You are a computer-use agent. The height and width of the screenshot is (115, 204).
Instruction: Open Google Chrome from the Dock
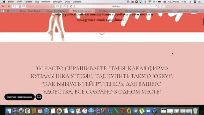[28, 111]
